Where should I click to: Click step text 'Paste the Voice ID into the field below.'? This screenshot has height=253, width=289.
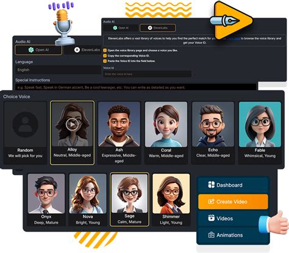[131, 61]
